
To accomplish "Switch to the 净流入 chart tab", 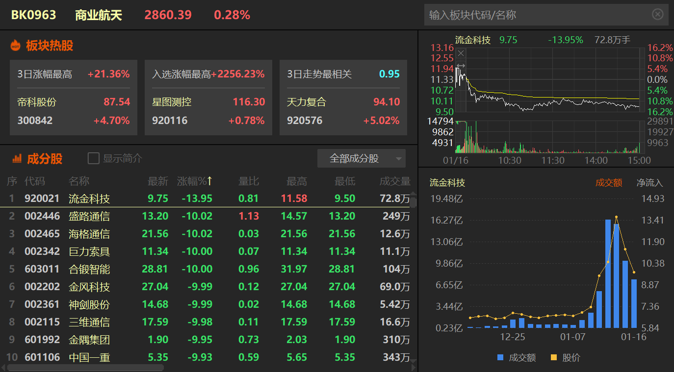I will (x=649, y=183).
